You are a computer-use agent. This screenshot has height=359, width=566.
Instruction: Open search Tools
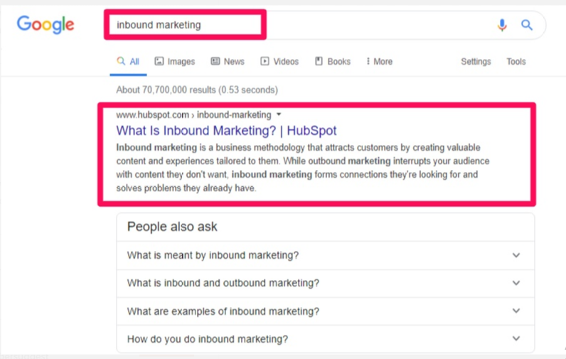[x=516, y=61]
